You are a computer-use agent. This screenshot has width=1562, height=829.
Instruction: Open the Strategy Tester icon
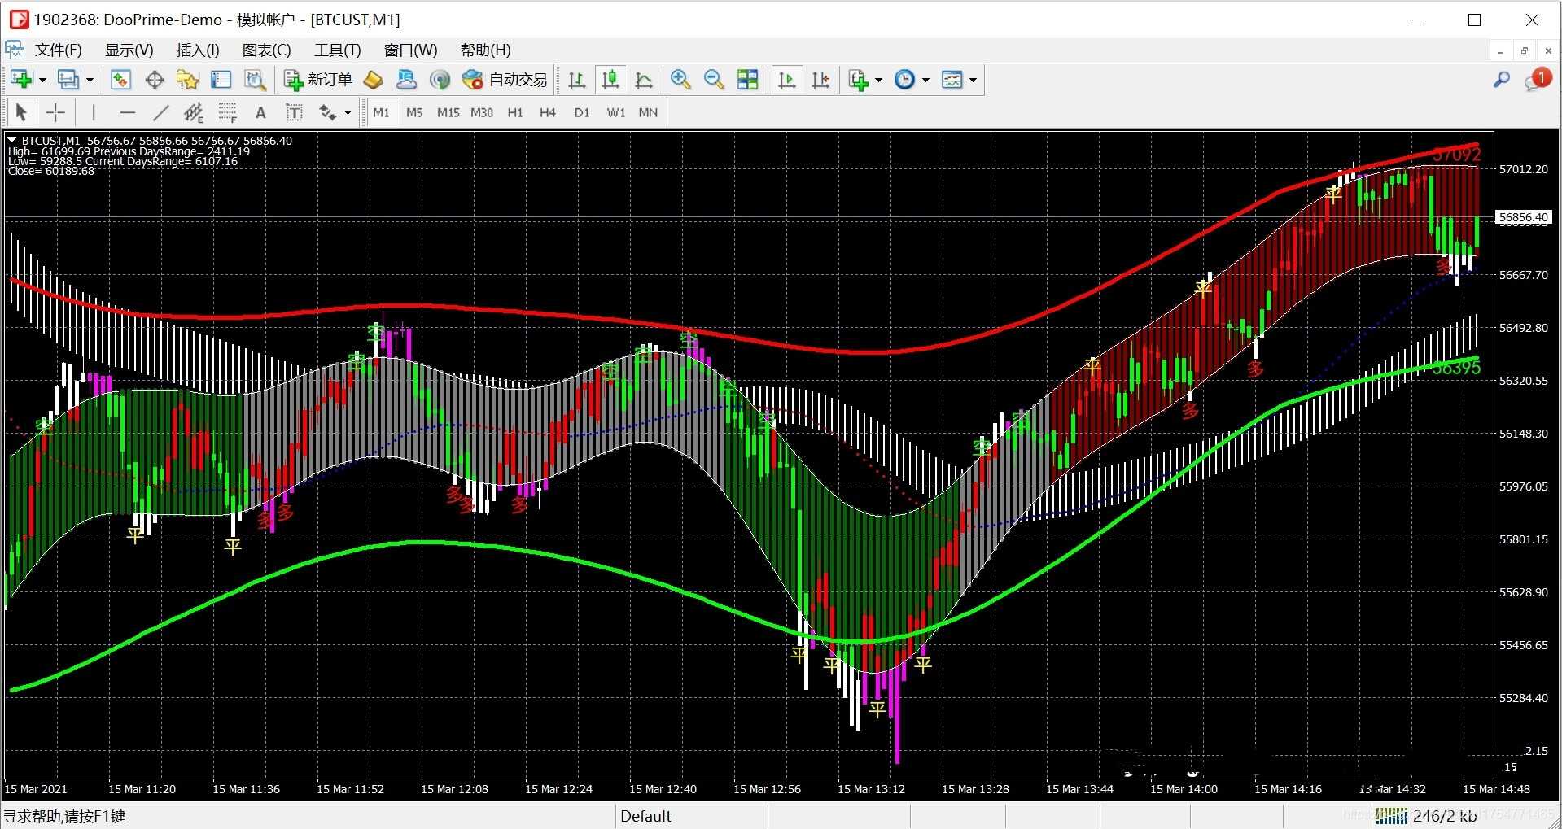(255, 80)
